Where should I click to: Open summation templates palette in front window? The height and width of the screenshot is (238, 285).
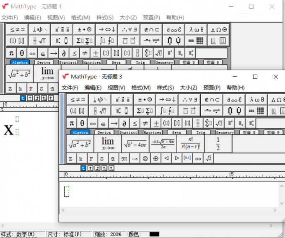(x=145, y=111)
